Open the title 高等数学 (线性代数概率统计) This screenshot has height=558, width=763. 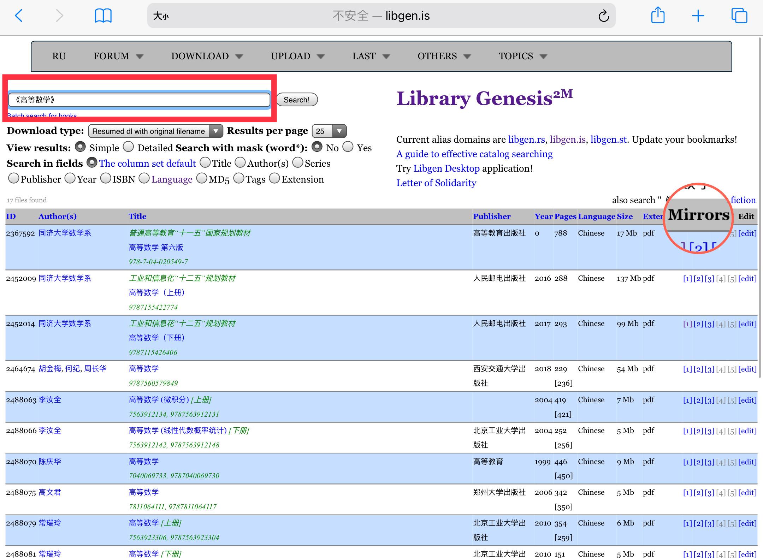click(178, 431)
